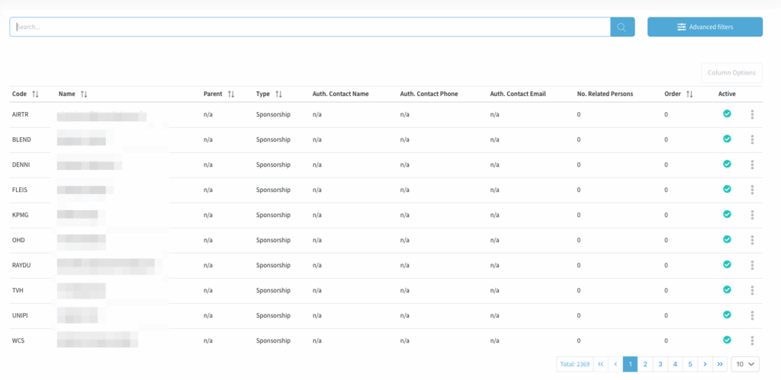Toggle Active checkmark for UNIPI
781x380 pixels.
point(727,315)
